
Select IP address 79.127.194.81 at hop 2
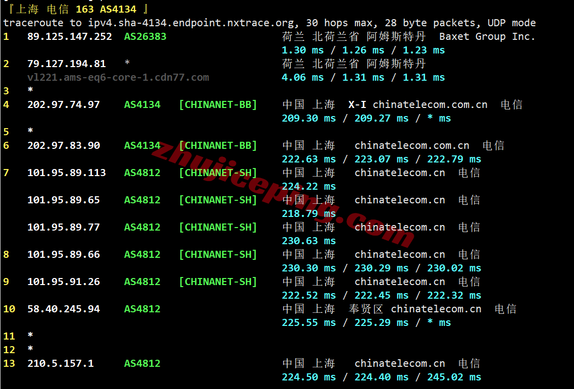click(x=67, y=64)
